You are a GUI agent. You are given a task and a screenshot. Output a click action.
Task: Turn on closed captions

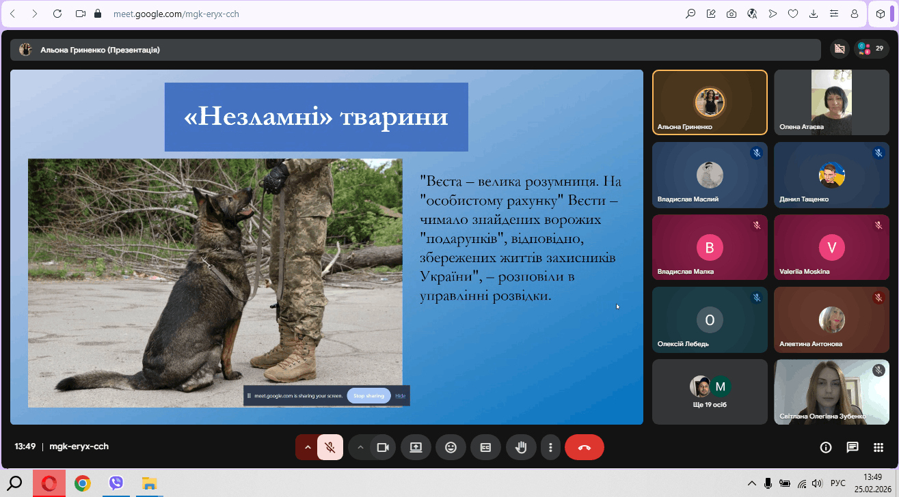point(485,447)
